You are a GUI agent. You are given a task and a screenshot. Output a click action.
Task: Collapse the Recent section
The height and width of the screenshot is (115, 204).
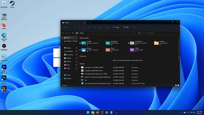(x=79, y=64)
